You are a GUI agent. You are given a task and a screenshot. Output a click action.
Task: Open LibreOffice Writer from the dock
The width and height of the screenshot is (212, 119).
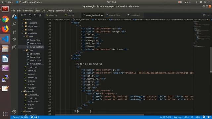pyautogui.click(x=5, y=59)
